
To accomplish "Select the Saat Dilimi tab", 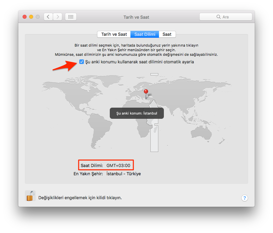I will click(x=145, y=34).
